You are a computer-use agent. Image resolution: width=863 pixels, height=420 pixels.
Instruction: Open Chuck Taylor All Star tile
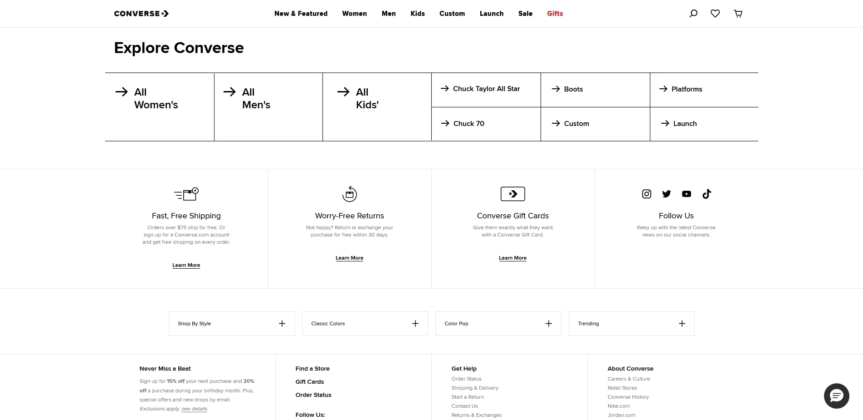click(486, 90)
